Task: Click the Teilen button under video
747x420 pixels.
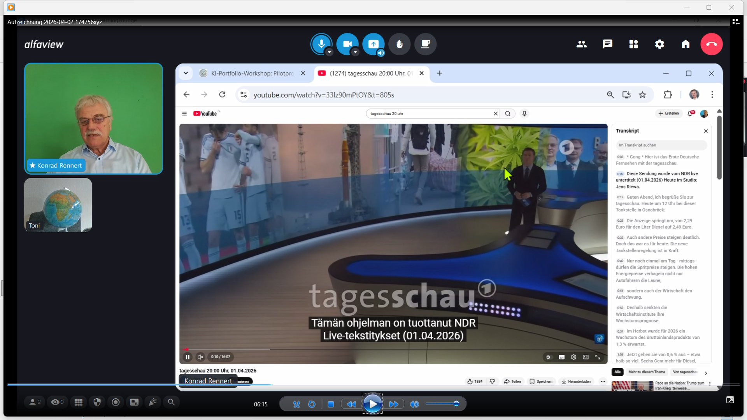Action: click(512, 381)
